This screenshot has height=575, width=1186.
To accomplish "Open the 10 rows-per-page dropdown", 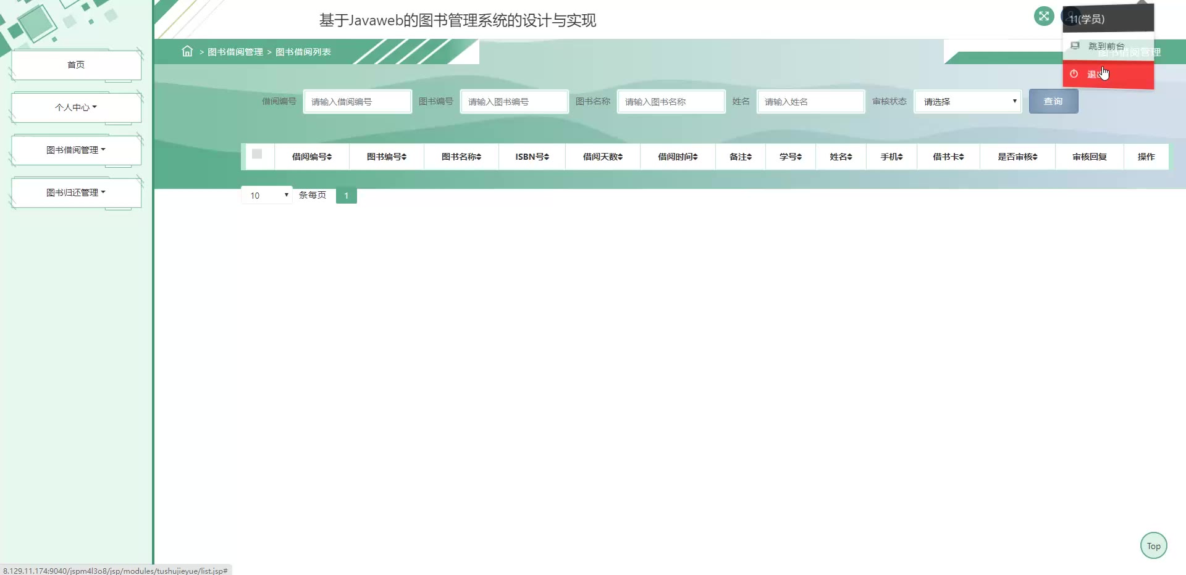I will [267, 196].
